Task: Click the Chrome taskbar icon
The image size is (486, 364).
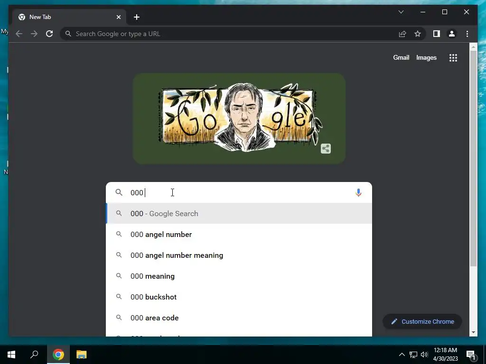Action: tap(58, 355)
